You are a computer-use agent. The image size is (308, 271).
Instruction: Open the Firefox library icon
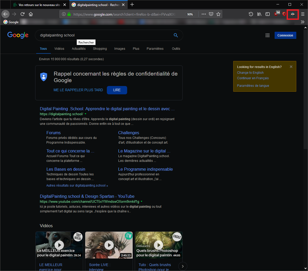coord(259,14)
